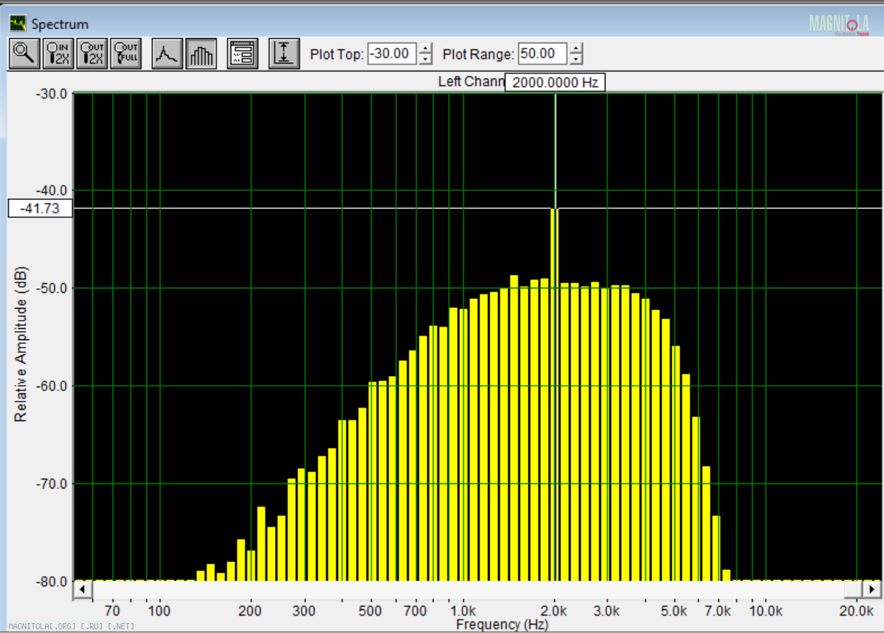
Task: Decrease Plot Range with down arrow
Action: click(x=575, y=59)
